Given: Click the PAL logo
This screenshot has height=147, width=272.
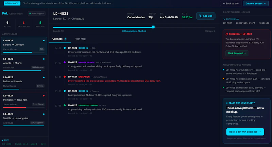Looking at the screenshot, I should (5, 14).
